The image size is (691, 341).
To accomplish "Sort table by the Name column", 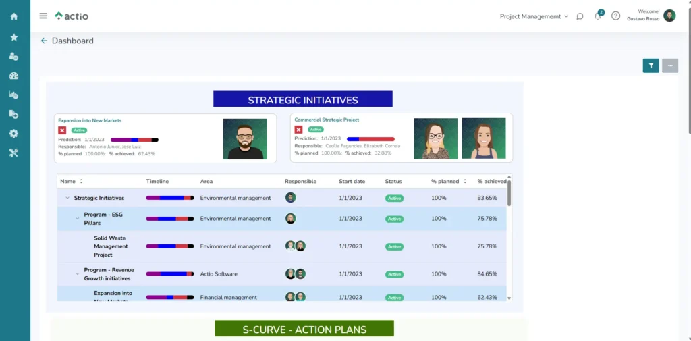I will pyautogui.click(x=81, y=182).
